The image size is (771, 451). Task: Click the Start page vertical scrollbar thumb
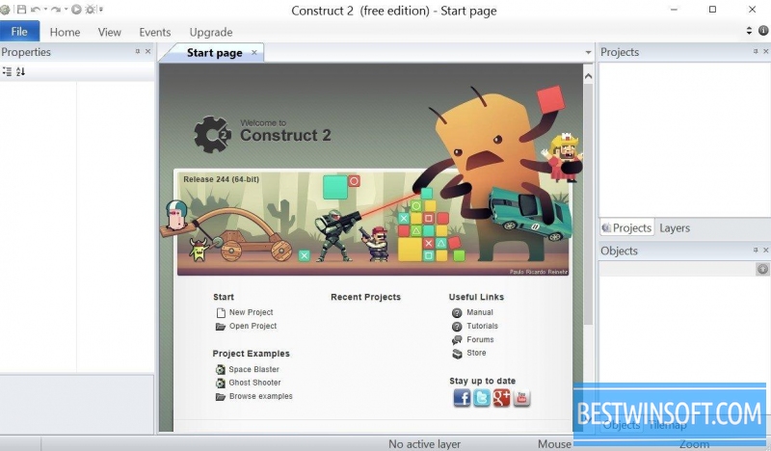tap(588, 204)
